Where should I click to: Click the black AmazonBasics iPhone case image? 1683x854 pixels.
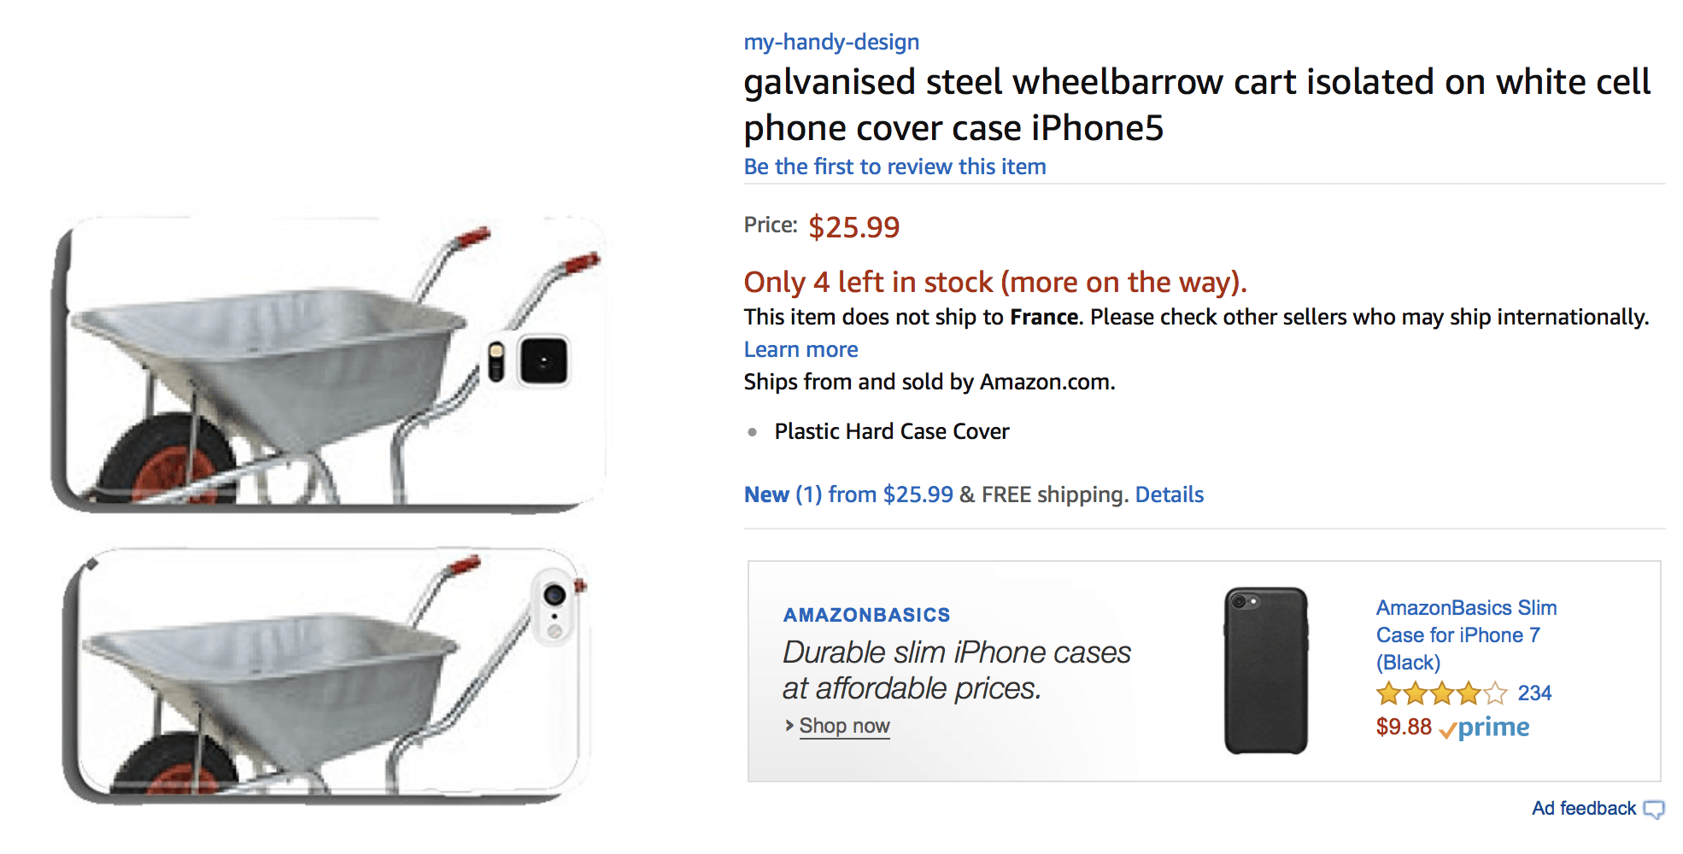1265,670
